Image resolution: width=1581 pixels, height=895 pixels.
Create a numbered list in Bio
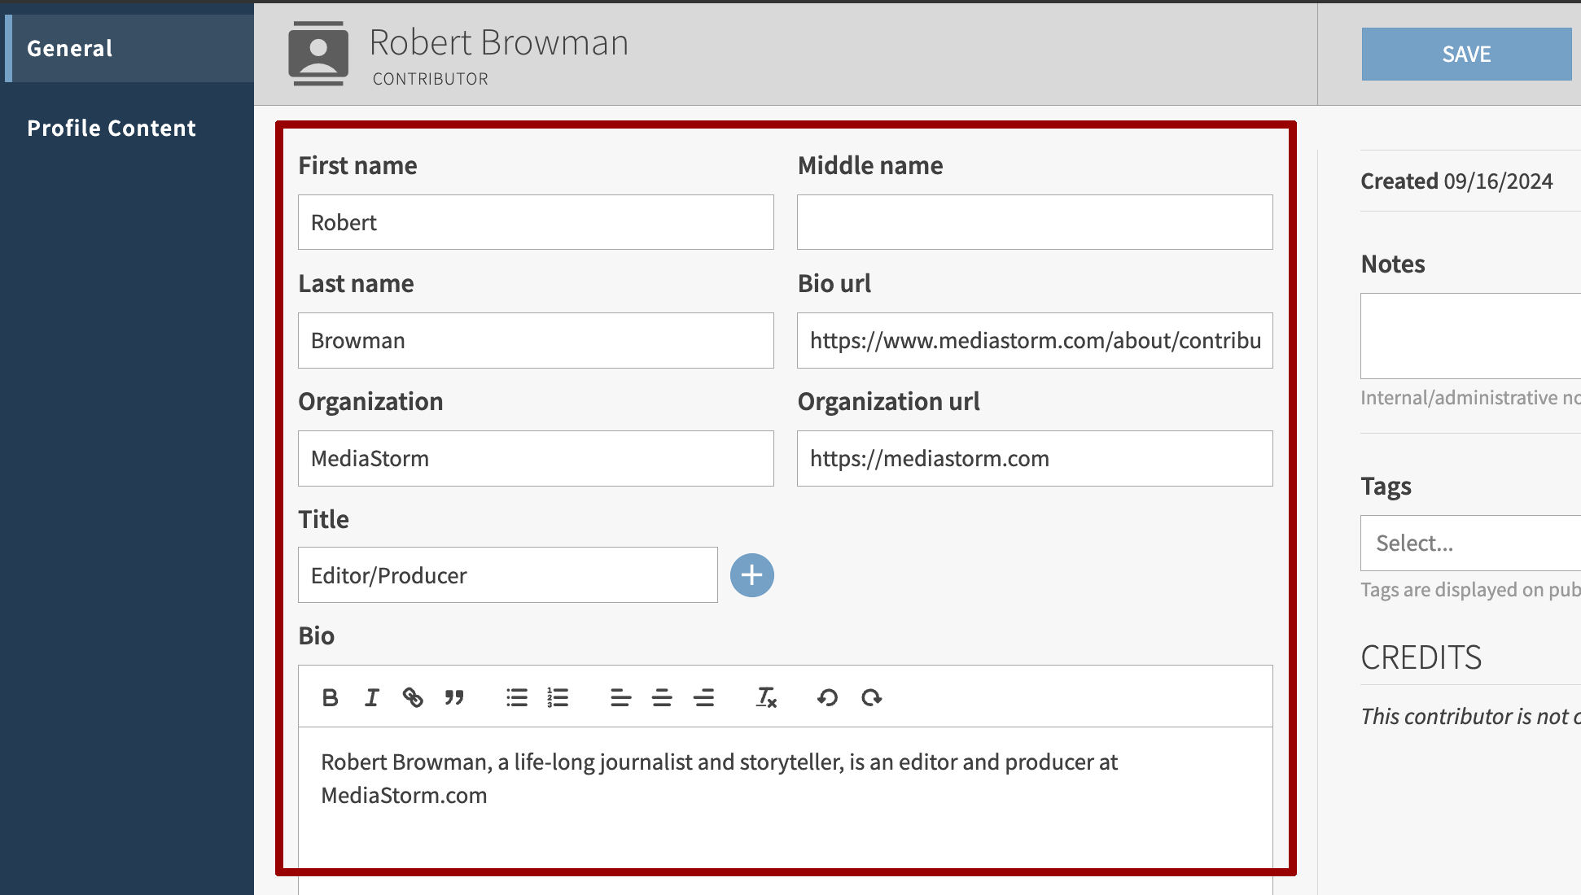(558, 697)
